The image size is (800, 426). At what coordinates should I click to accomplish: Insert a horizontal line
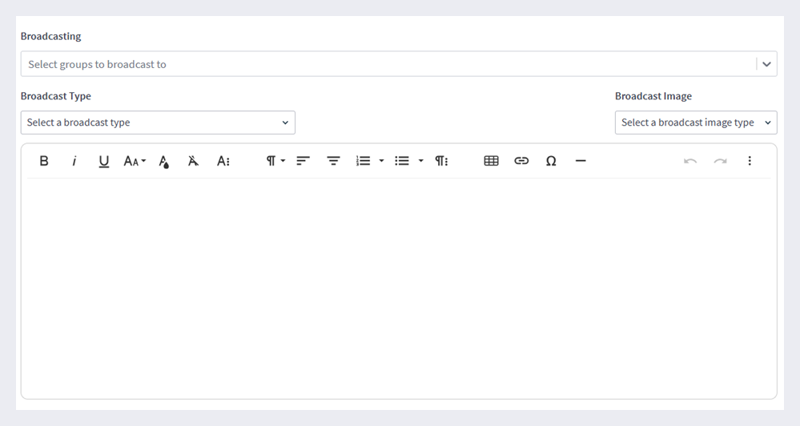(x=581, y=161)
